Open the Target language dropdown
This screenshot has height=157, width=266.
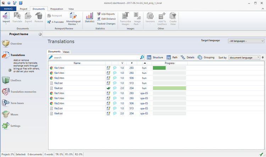pyautogui.click(x=246, y=41)
